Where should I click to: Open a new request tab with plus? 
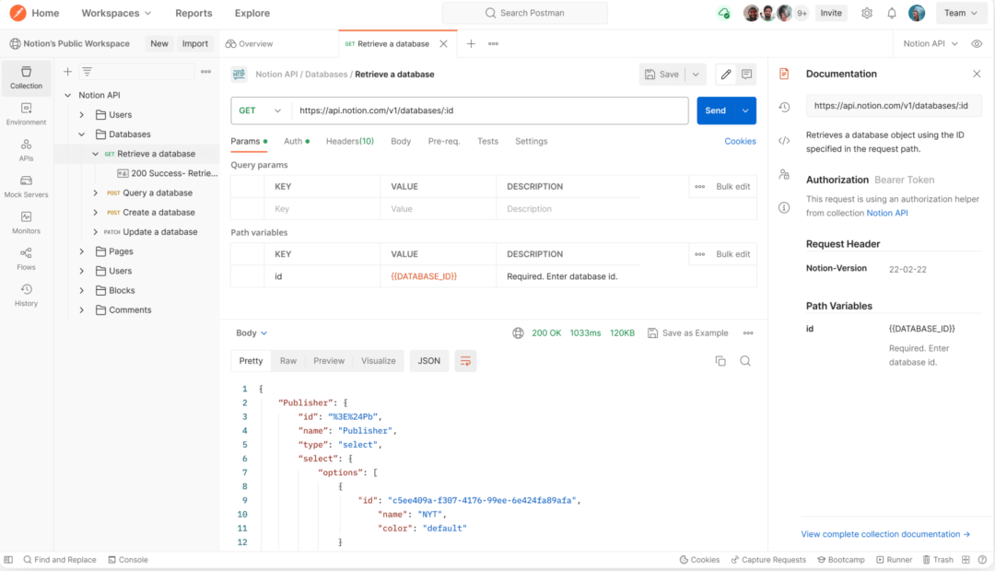point(471,44)
